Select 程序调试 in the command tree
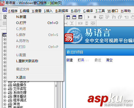This screenshot has width=134, height=108. (20, 100)
